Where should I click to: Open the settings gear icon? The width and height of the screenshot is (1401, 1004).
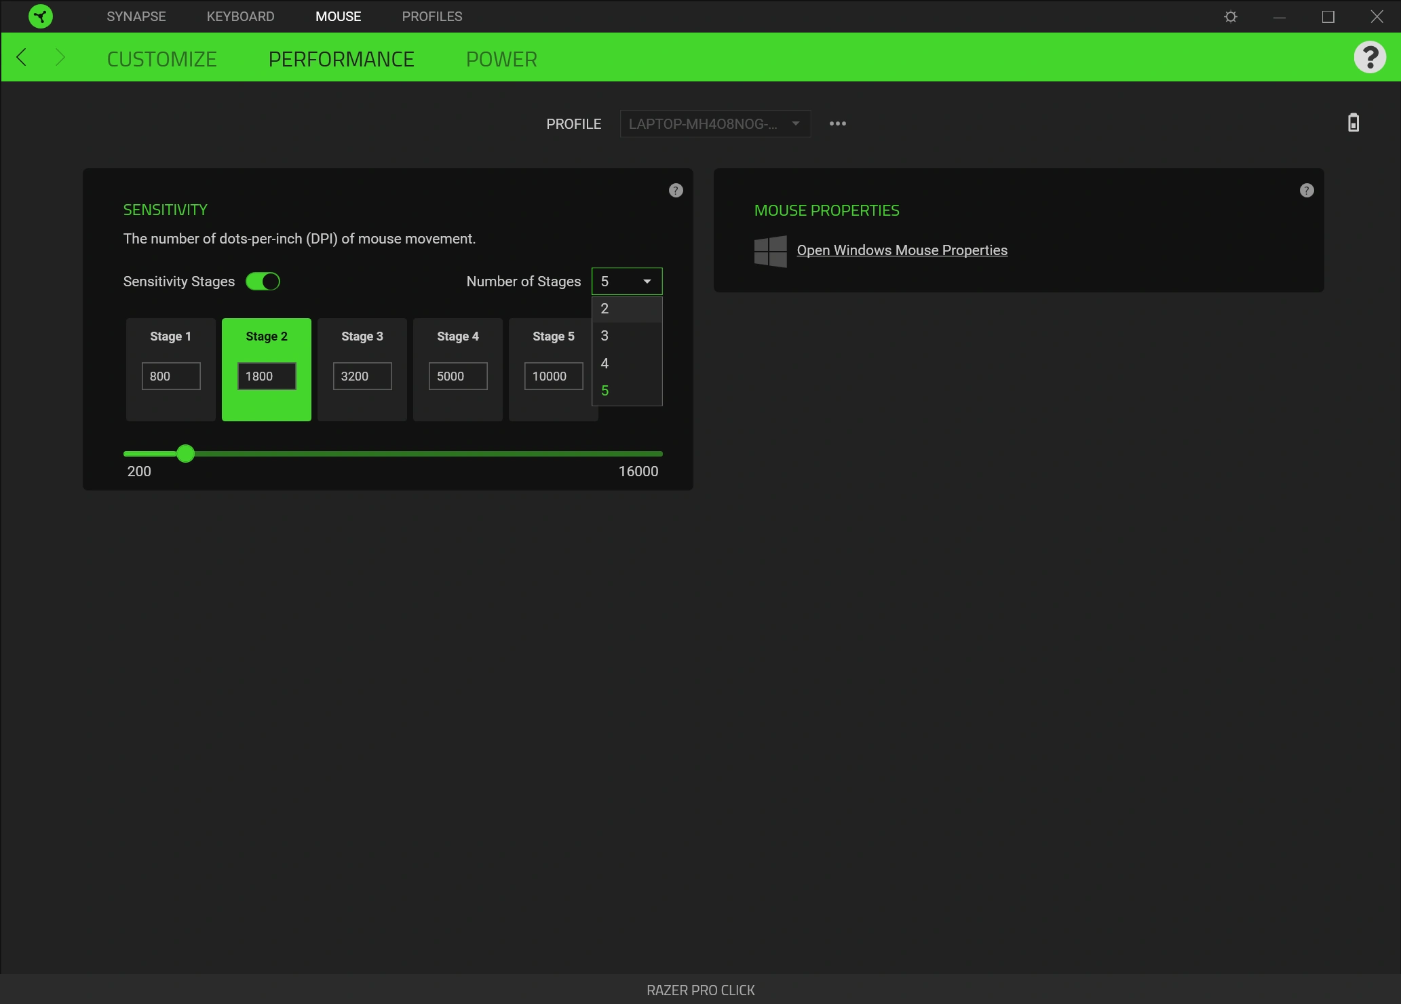tap(1231, 16)
